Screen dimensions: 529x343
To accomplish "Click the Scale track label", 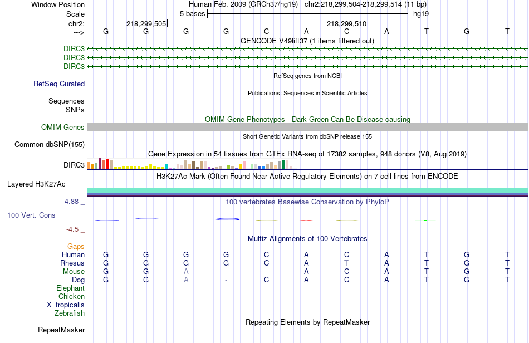I will click(x=75, y=14).
